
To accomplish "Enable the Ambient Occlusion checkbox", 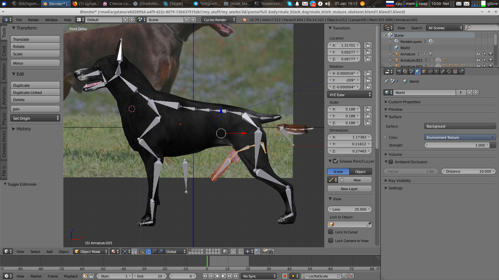I will [391, 162].
